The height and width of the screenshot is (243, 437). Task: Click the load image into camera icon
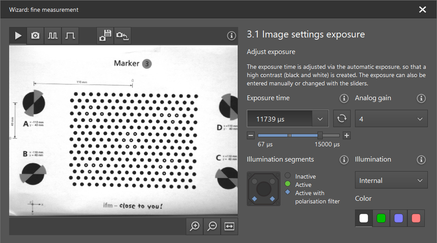tap(123, 36)
